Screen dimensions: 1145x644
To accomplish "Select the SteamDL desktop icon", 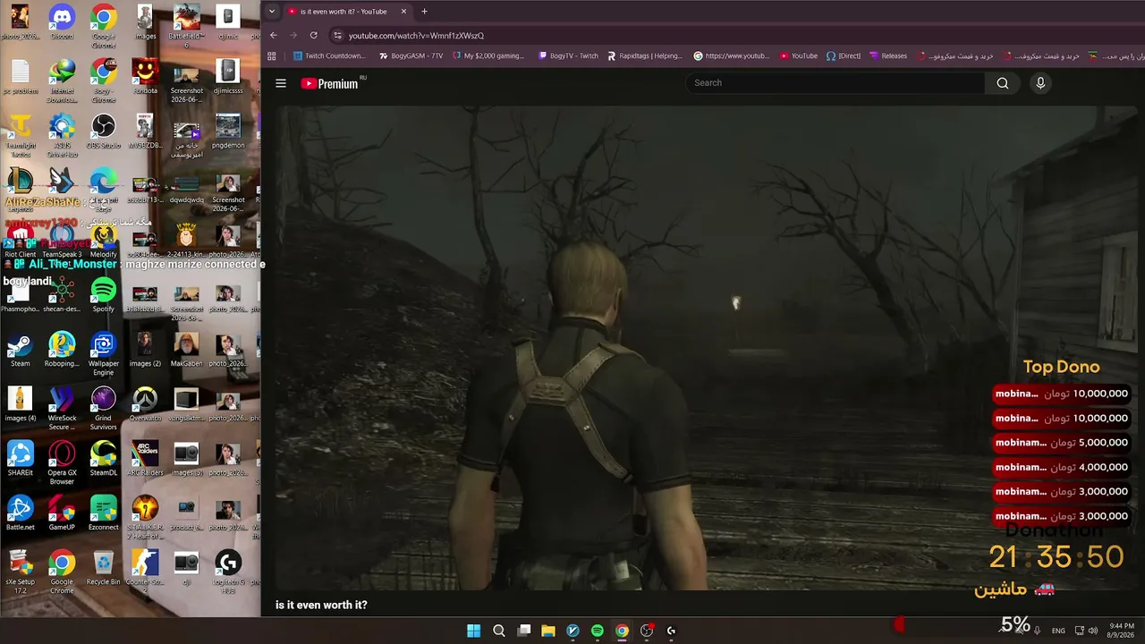I will [x=103, y=459].
